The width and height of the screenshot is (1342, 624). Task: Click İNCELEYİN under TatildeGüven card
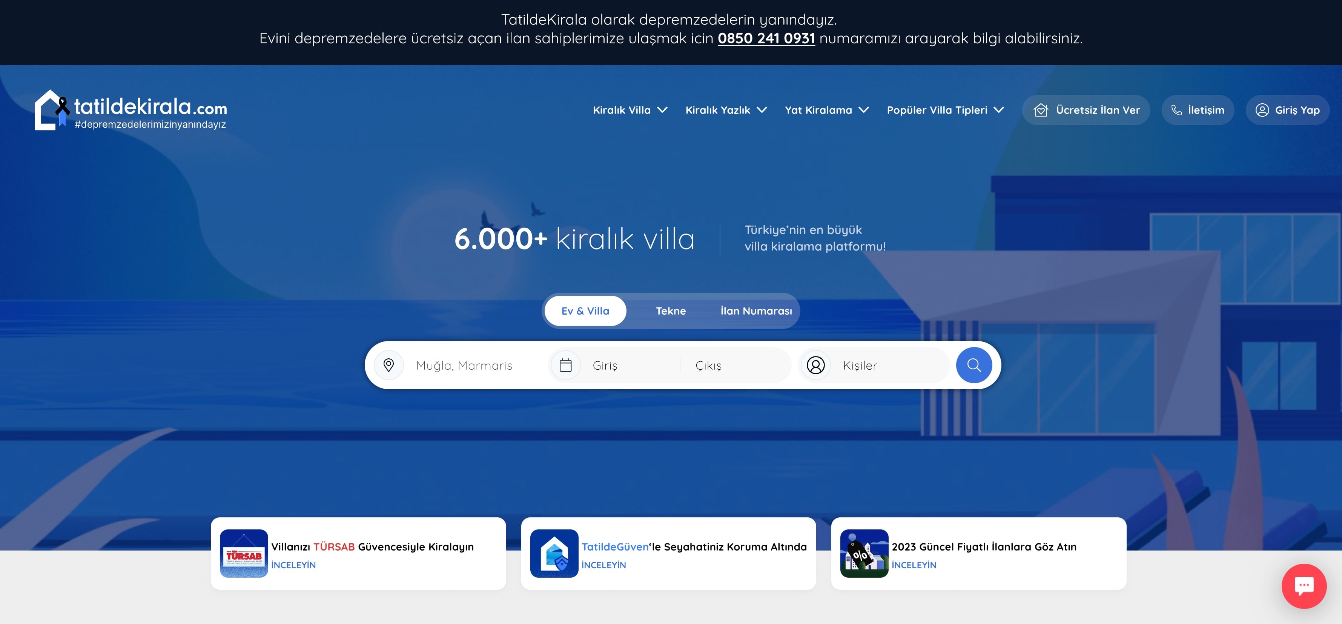(603, 565)
